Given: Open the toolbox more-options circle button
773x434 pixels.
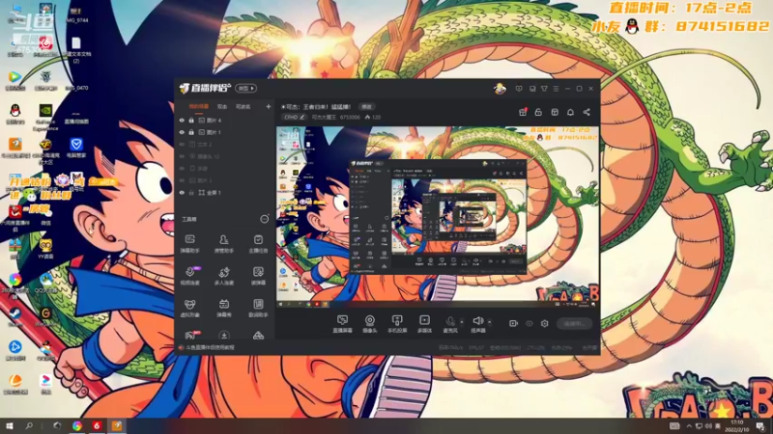Looking at the screenshot, I should 264,219.
